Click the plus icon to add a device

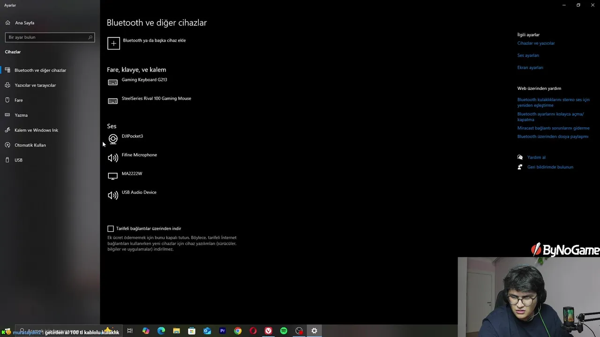point(113,44)
